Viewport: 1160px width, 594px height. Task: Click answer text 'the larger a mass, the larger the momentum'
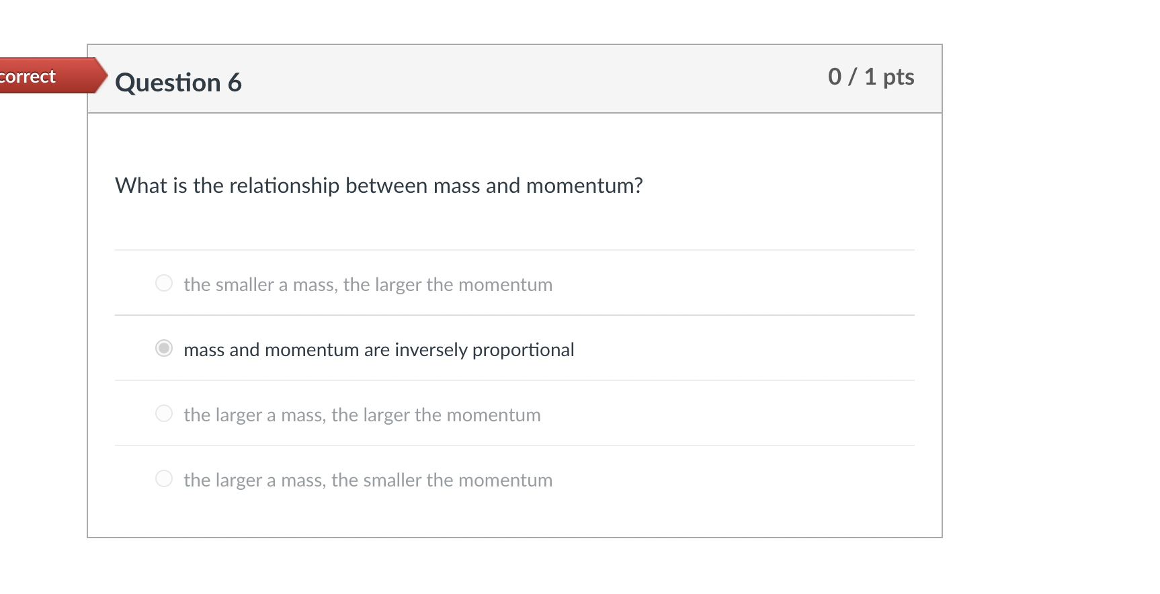pyautogui.click(x=362, y=415)
